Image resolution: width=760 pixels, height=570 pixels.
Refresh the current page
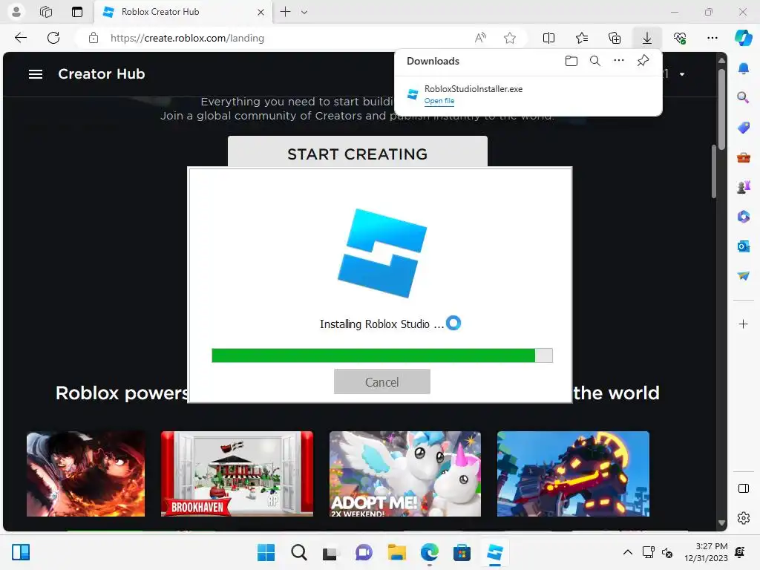(53, 38)
